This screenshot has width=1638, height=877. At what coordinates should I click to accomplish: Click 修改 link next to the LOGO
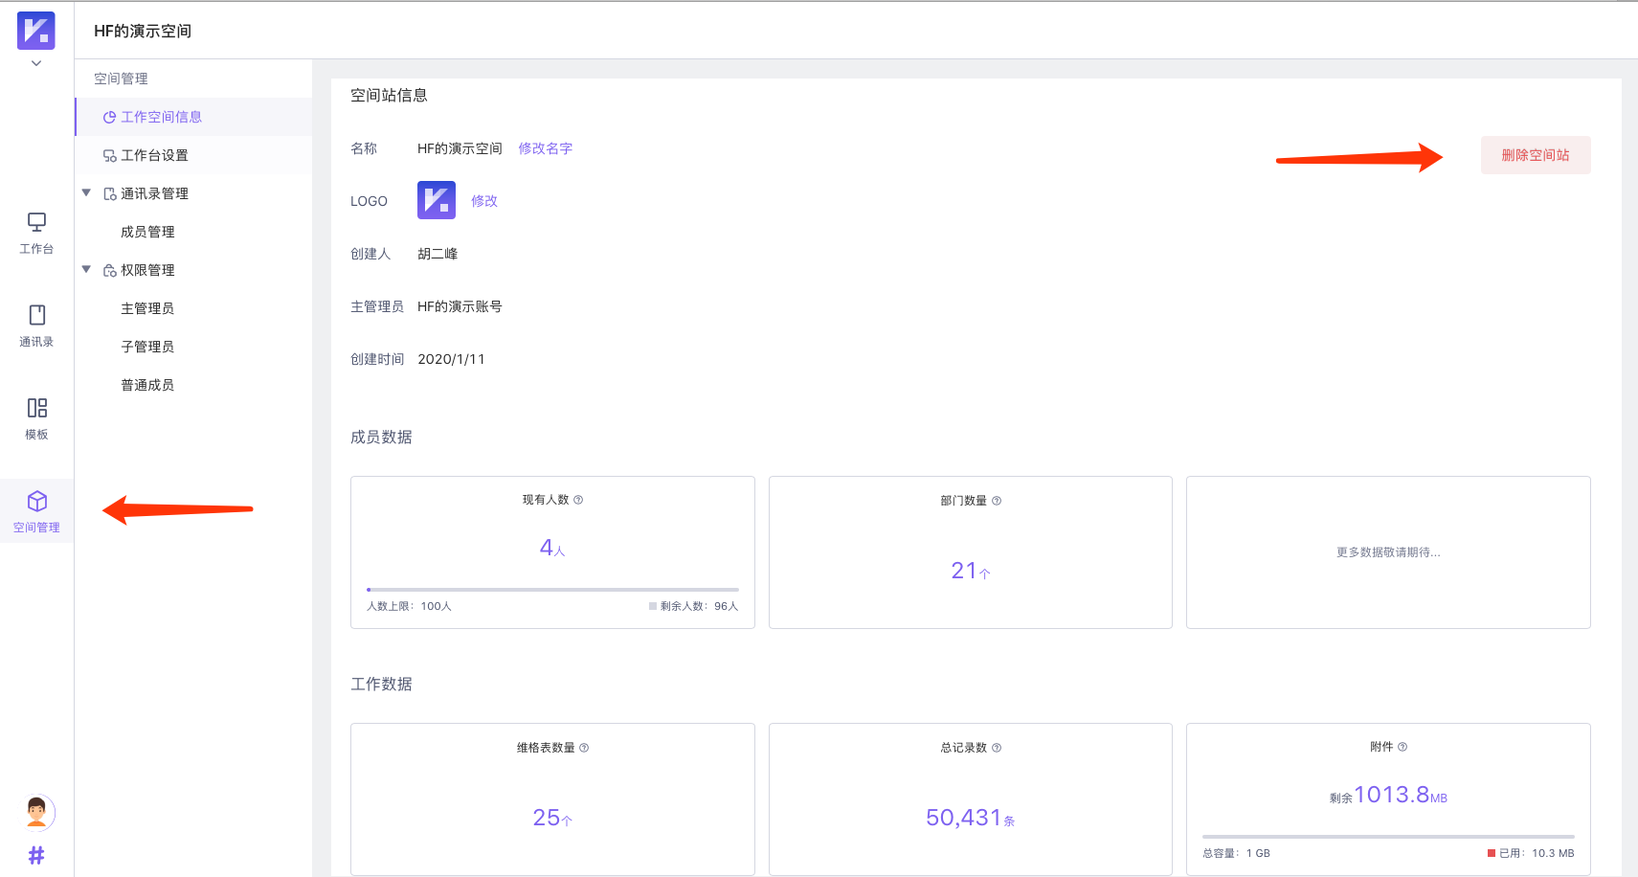(483, 201)
